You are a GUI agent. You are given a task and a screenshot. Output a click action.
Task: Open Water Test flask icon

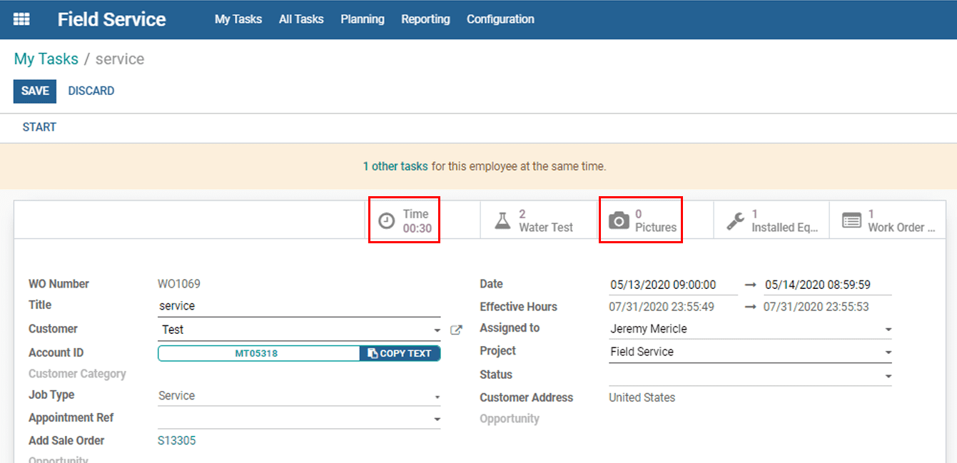pos(503,220)
